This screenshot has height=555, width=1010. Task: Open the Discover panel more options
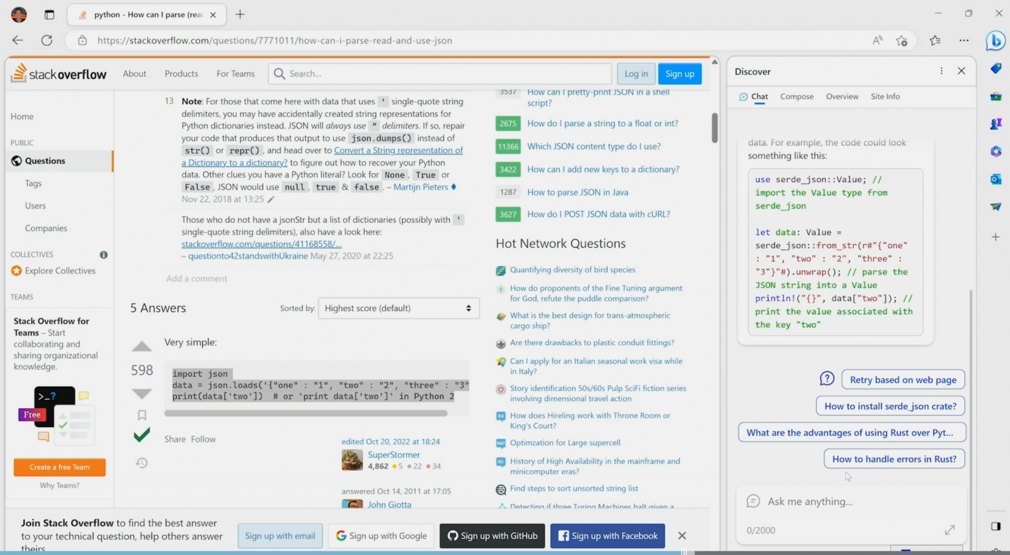(941, 71)
